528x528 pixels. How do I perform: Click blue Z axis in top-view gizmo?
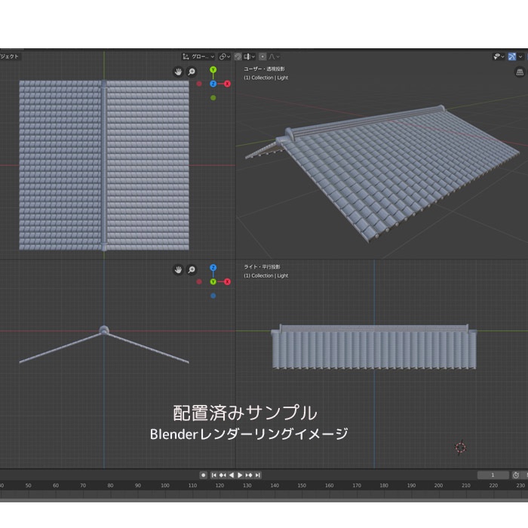point(213,84)
